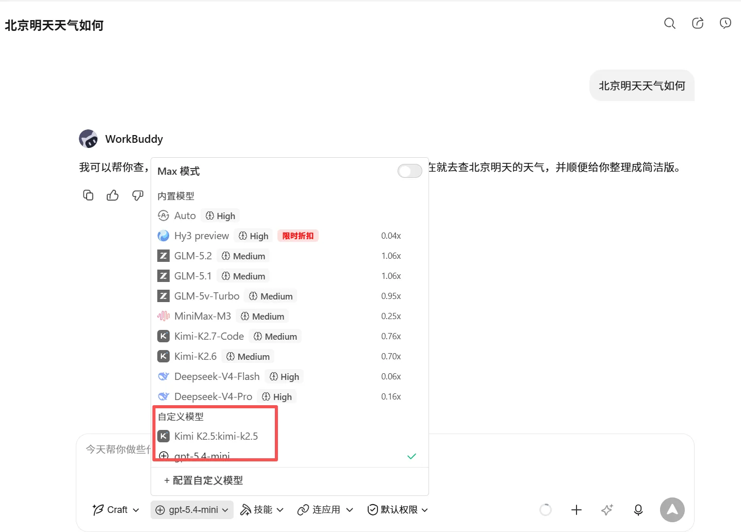Click + 配置自定义模型
The image size is (741, 532).
[x=203, y=480]
